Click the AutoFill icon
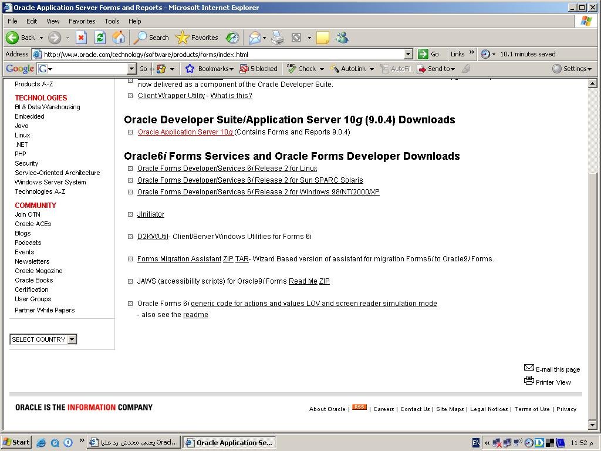This screenshot has height=451, width=601. (x=384, y=69)
